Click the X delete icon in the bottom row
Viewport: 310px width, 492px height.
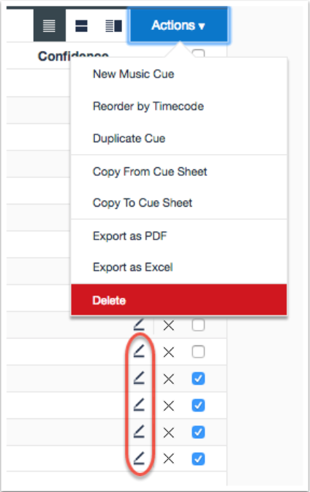coord(169,459)
